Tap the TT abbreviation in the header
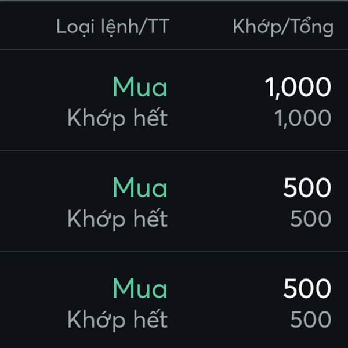Screen dimensions: 348x348 click(x=159, y=27)
